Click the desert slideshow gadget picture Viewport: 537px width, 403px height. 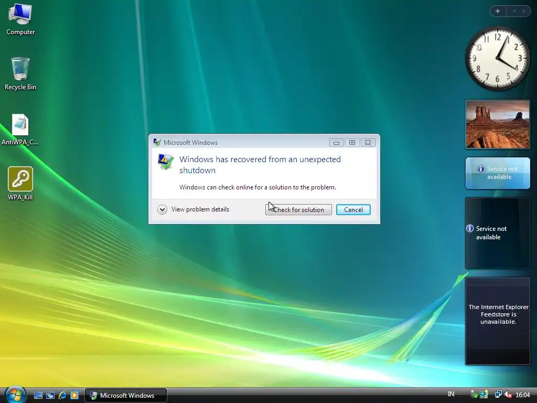tap(498, 124)
